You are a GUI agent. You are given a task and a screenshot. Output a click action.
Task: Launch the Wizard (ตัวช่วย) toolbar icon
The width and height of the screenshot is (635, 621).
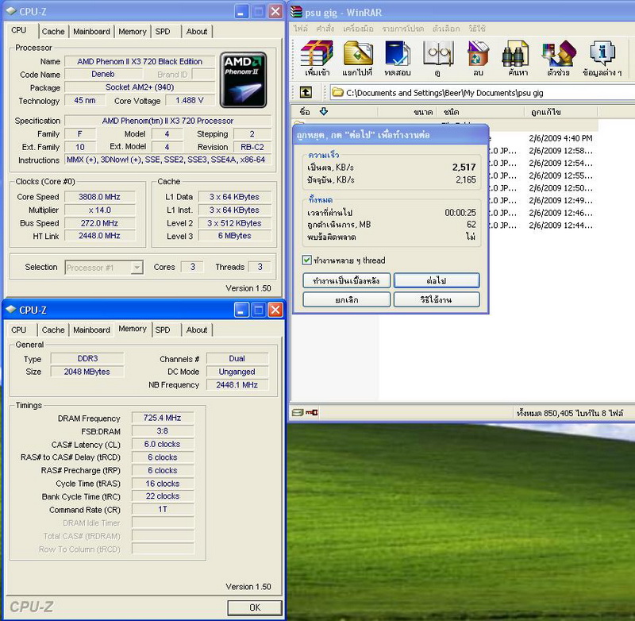coord(557,56)
